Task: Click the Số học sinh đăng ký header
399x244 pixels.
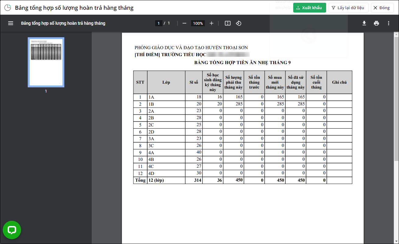Action: tap(213, 82)
